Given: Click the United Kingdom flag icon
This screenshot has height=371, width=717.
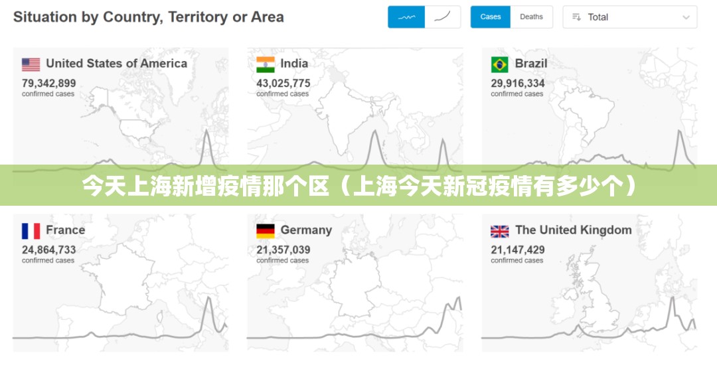Looking at the screenshot, I should pos(499,231).
